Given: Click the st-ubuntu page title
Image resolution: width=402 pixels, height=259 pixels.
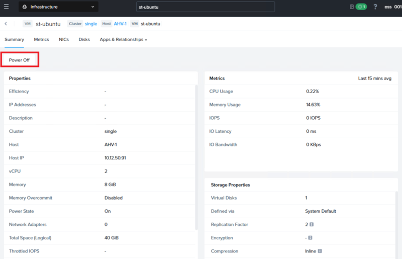Looking at the screenshot, I should (x=48, y=24).
